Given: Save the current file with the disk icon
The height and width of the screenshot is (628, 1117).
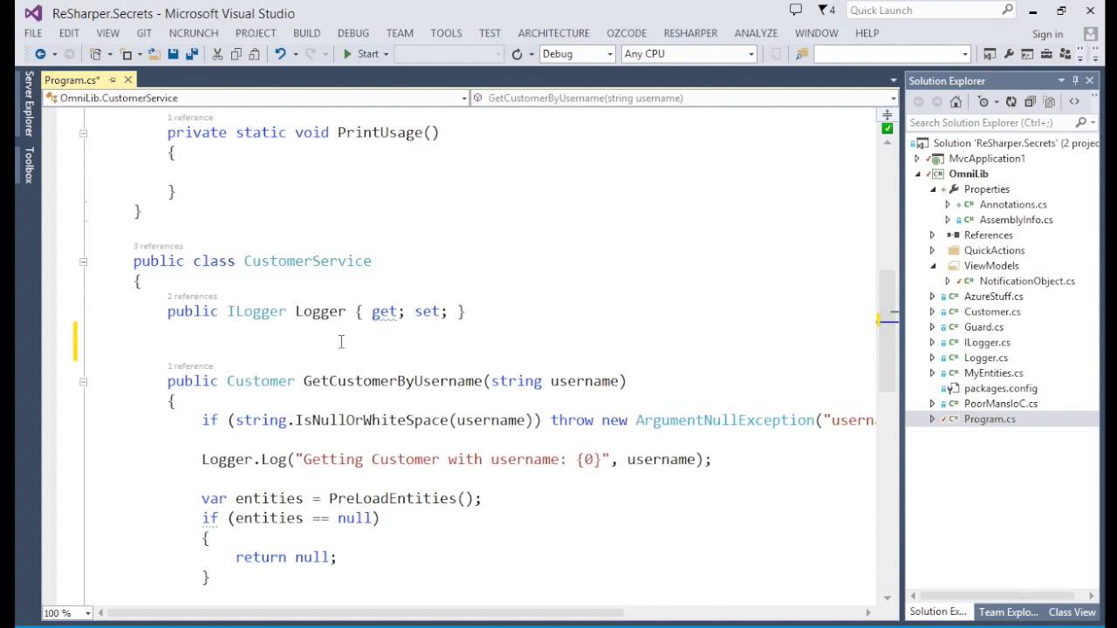Looking at the screenshot, I should coord(174,54).
